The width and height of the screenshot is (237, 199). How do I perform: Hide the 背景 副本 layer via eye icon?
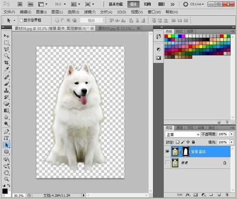coord(167,151)
